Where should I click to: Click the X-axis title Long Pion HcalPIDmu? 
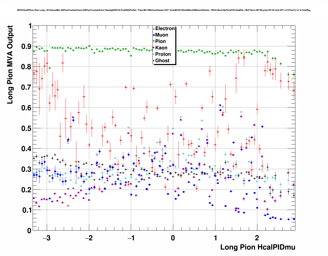click(258, 247)
